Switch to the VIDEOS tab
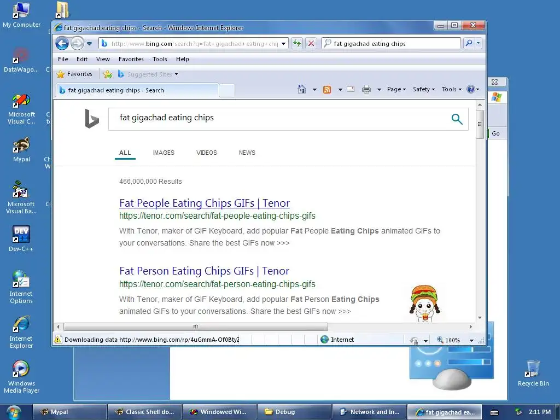Screen dimensions: 560x420 (206, 153)
